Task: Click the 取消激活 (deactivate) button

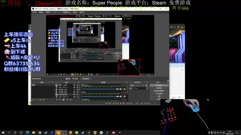Action: 86,79
